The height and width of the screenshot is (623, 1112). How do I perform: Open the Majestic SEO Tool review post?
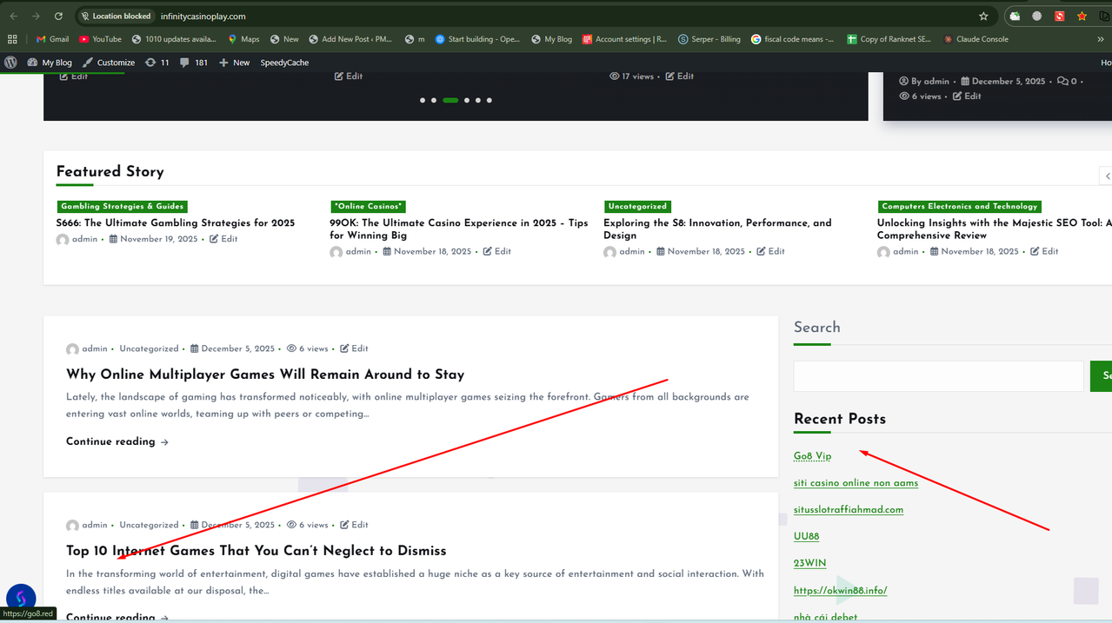pyautogui.click(x=994, y=229)
